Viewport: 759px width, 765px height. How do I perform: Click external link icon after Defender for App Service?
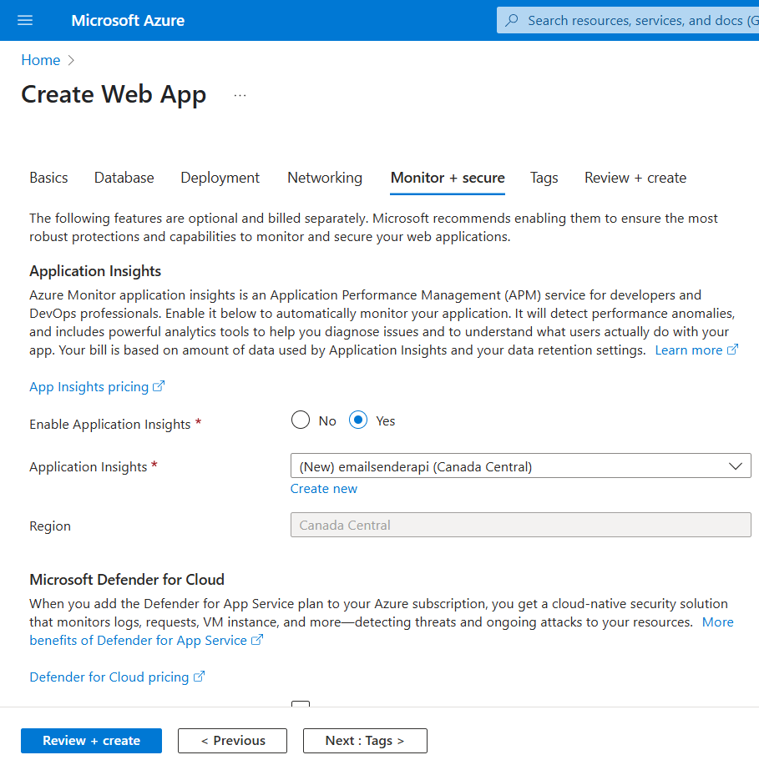click(257, 640)
